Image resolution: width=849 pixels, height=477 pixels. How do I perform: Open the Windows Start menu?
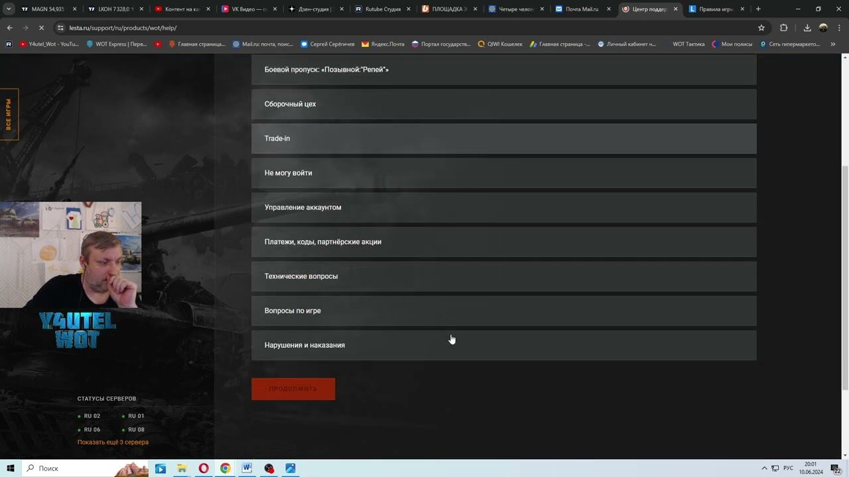(x=11, y=468)
